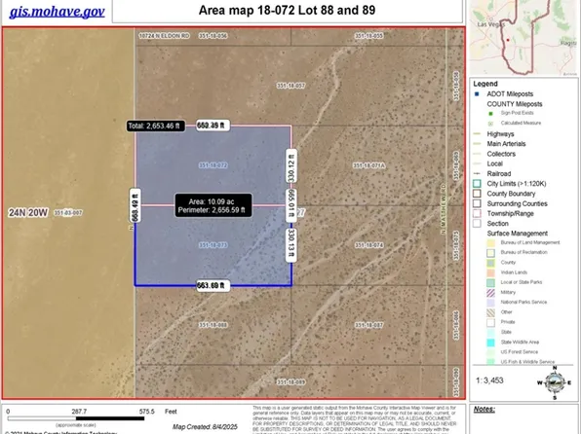Click the Highways line symbol in legend

pos(478,134)
